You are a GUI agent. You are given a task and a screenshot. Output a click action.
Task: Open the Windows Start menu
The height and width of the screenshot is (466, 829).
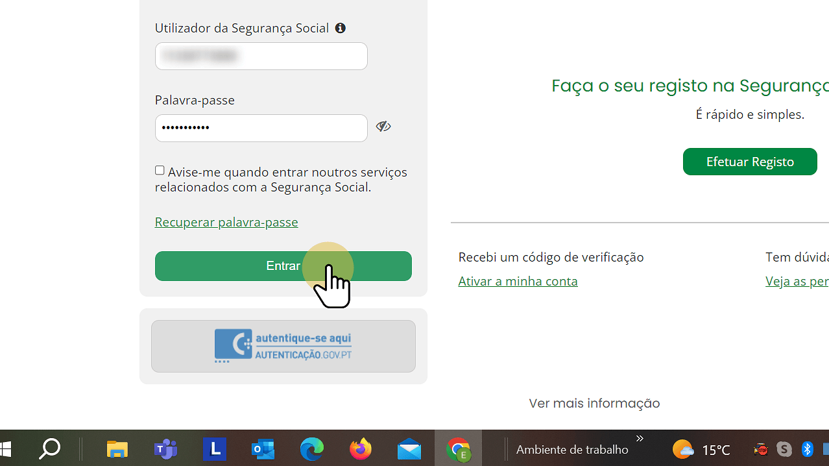[x=6, y=448]
